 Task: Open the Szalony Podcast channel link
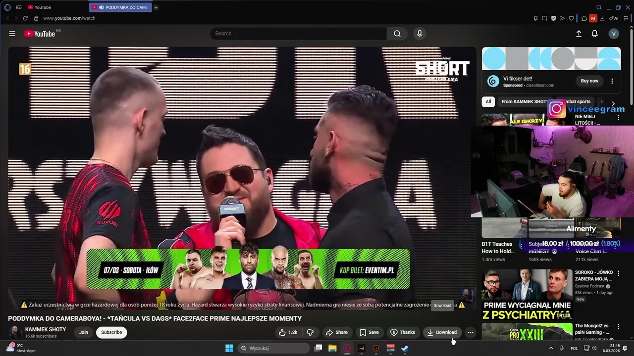click(590, 286)
